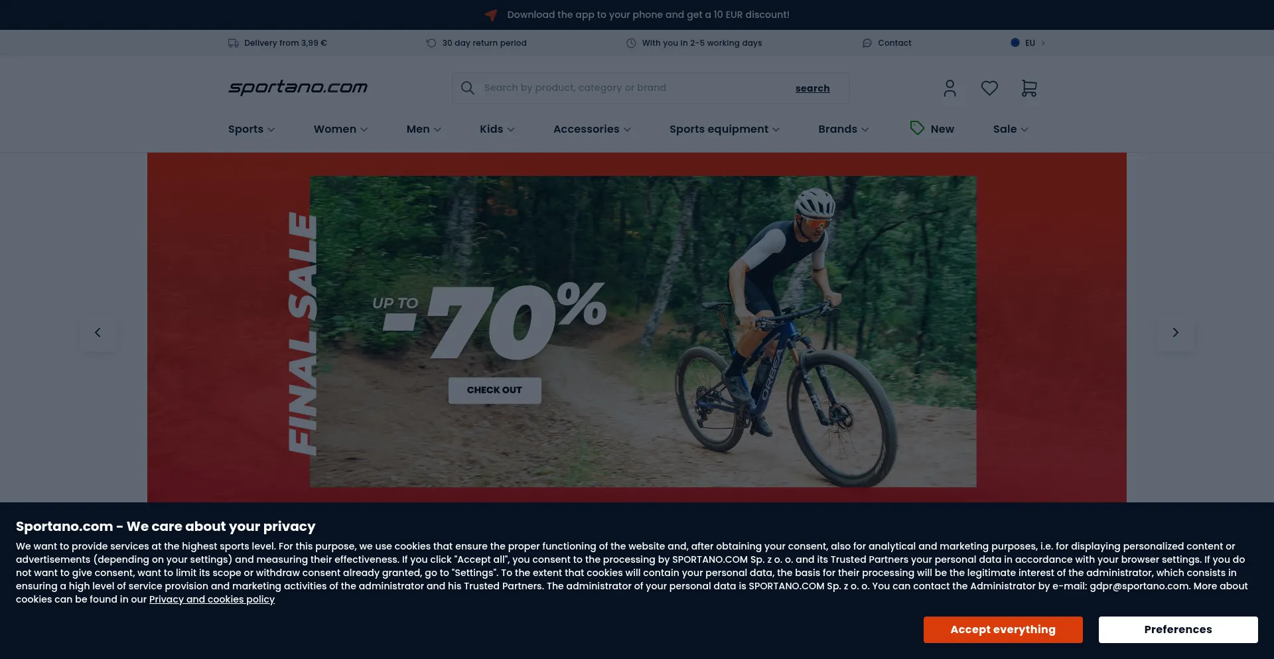Go to previous banner slide arrow

98,332
